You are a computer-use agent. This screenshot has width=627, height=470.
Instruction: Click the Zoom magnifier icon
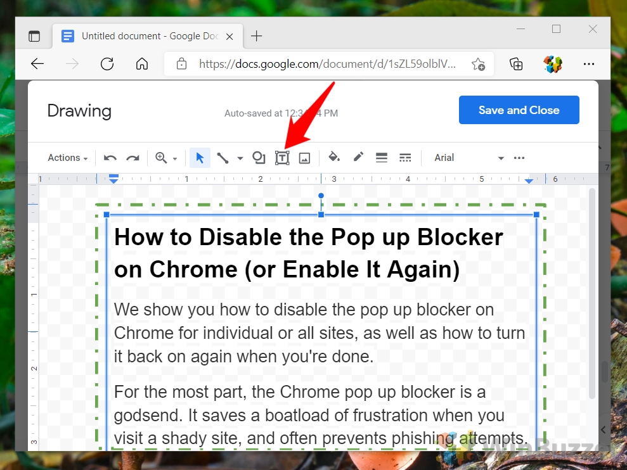pyautogui.click(x=161, y=158)
